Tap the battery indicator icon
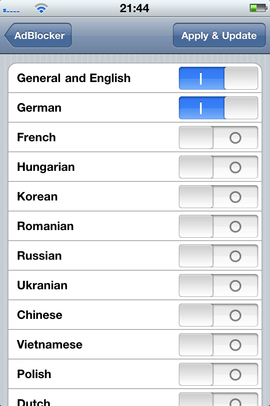 pyautogui.click(x=256, y=8)
